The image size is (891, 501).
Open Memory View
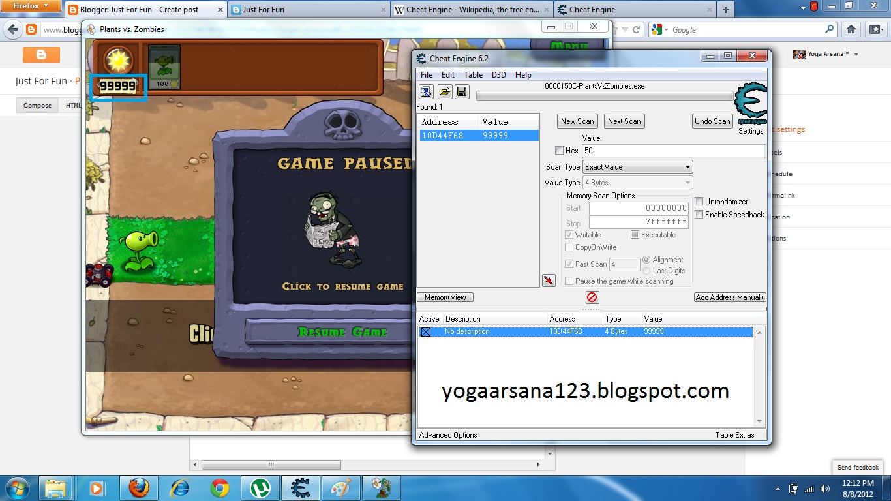445,297
